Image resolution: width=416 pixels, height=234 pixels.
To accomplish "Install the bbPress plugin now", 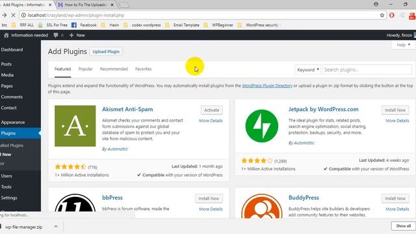I will point(209,198).
